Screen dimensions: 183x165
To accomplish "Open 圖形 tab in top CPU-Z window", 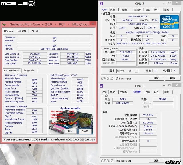I will coord(156,10).
